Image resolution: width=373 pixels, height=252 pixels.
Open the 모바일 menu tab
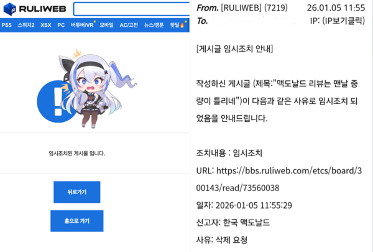[x=106, y=25]
